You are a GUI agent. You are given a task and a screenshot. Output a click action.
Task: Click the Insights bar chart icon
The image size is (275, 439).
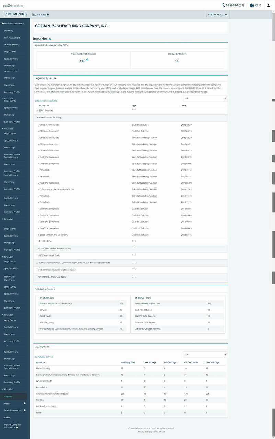click(x=34, y=15)
